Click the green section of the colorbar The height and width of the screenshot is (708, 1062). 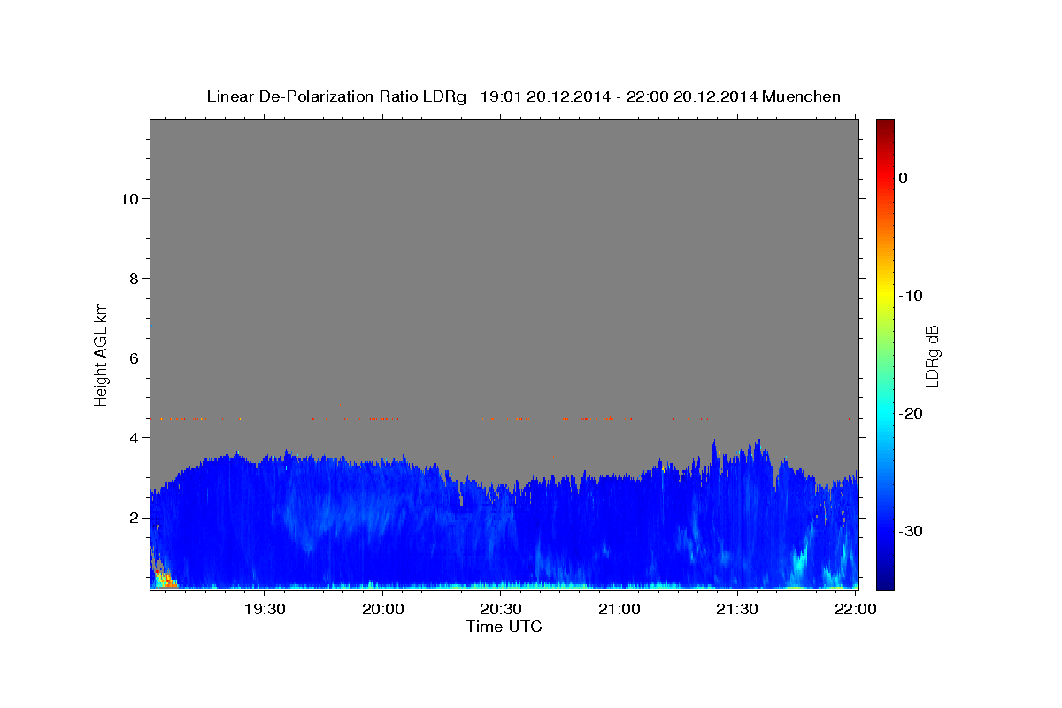click(885, 350)
